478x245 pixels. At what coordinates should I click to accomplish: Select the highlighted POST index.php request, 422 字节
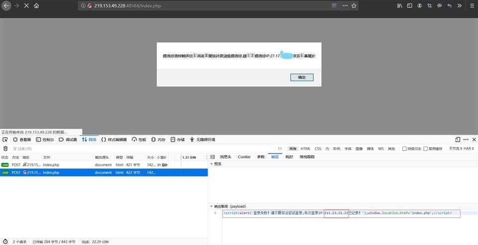click(x=104, y=172)
